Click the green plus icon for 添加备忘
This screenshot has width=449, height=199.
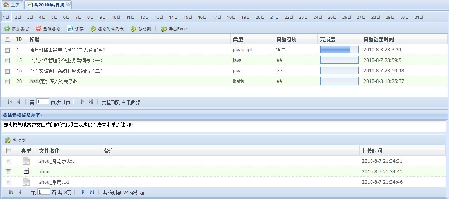coord(7,28)
